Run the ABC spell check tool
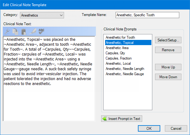The image size is (190, 135). pyautogui.click(x=41, y=31)
